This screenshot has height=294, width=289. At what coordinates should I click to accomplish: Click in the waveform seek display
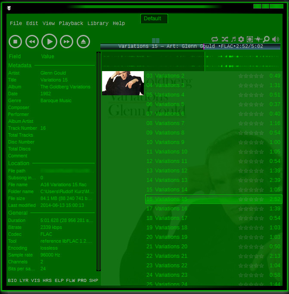coord(192,62)
